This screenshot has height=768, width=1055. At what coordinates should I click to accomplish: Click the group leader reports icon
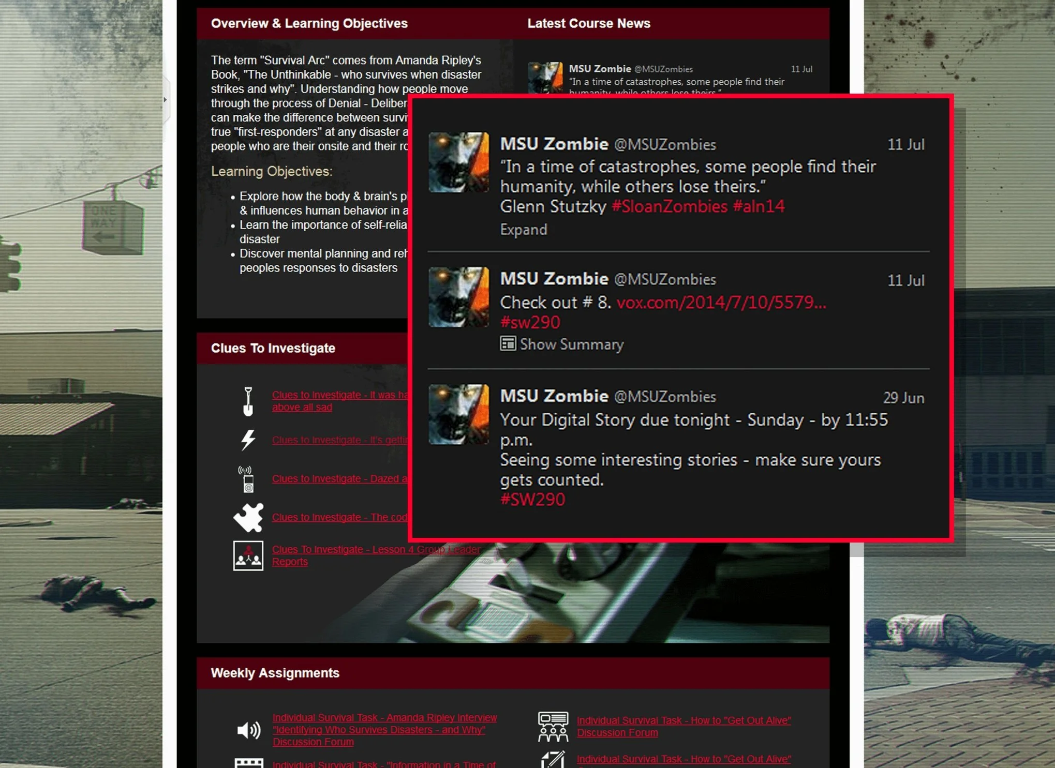click(x=248, y=555)
